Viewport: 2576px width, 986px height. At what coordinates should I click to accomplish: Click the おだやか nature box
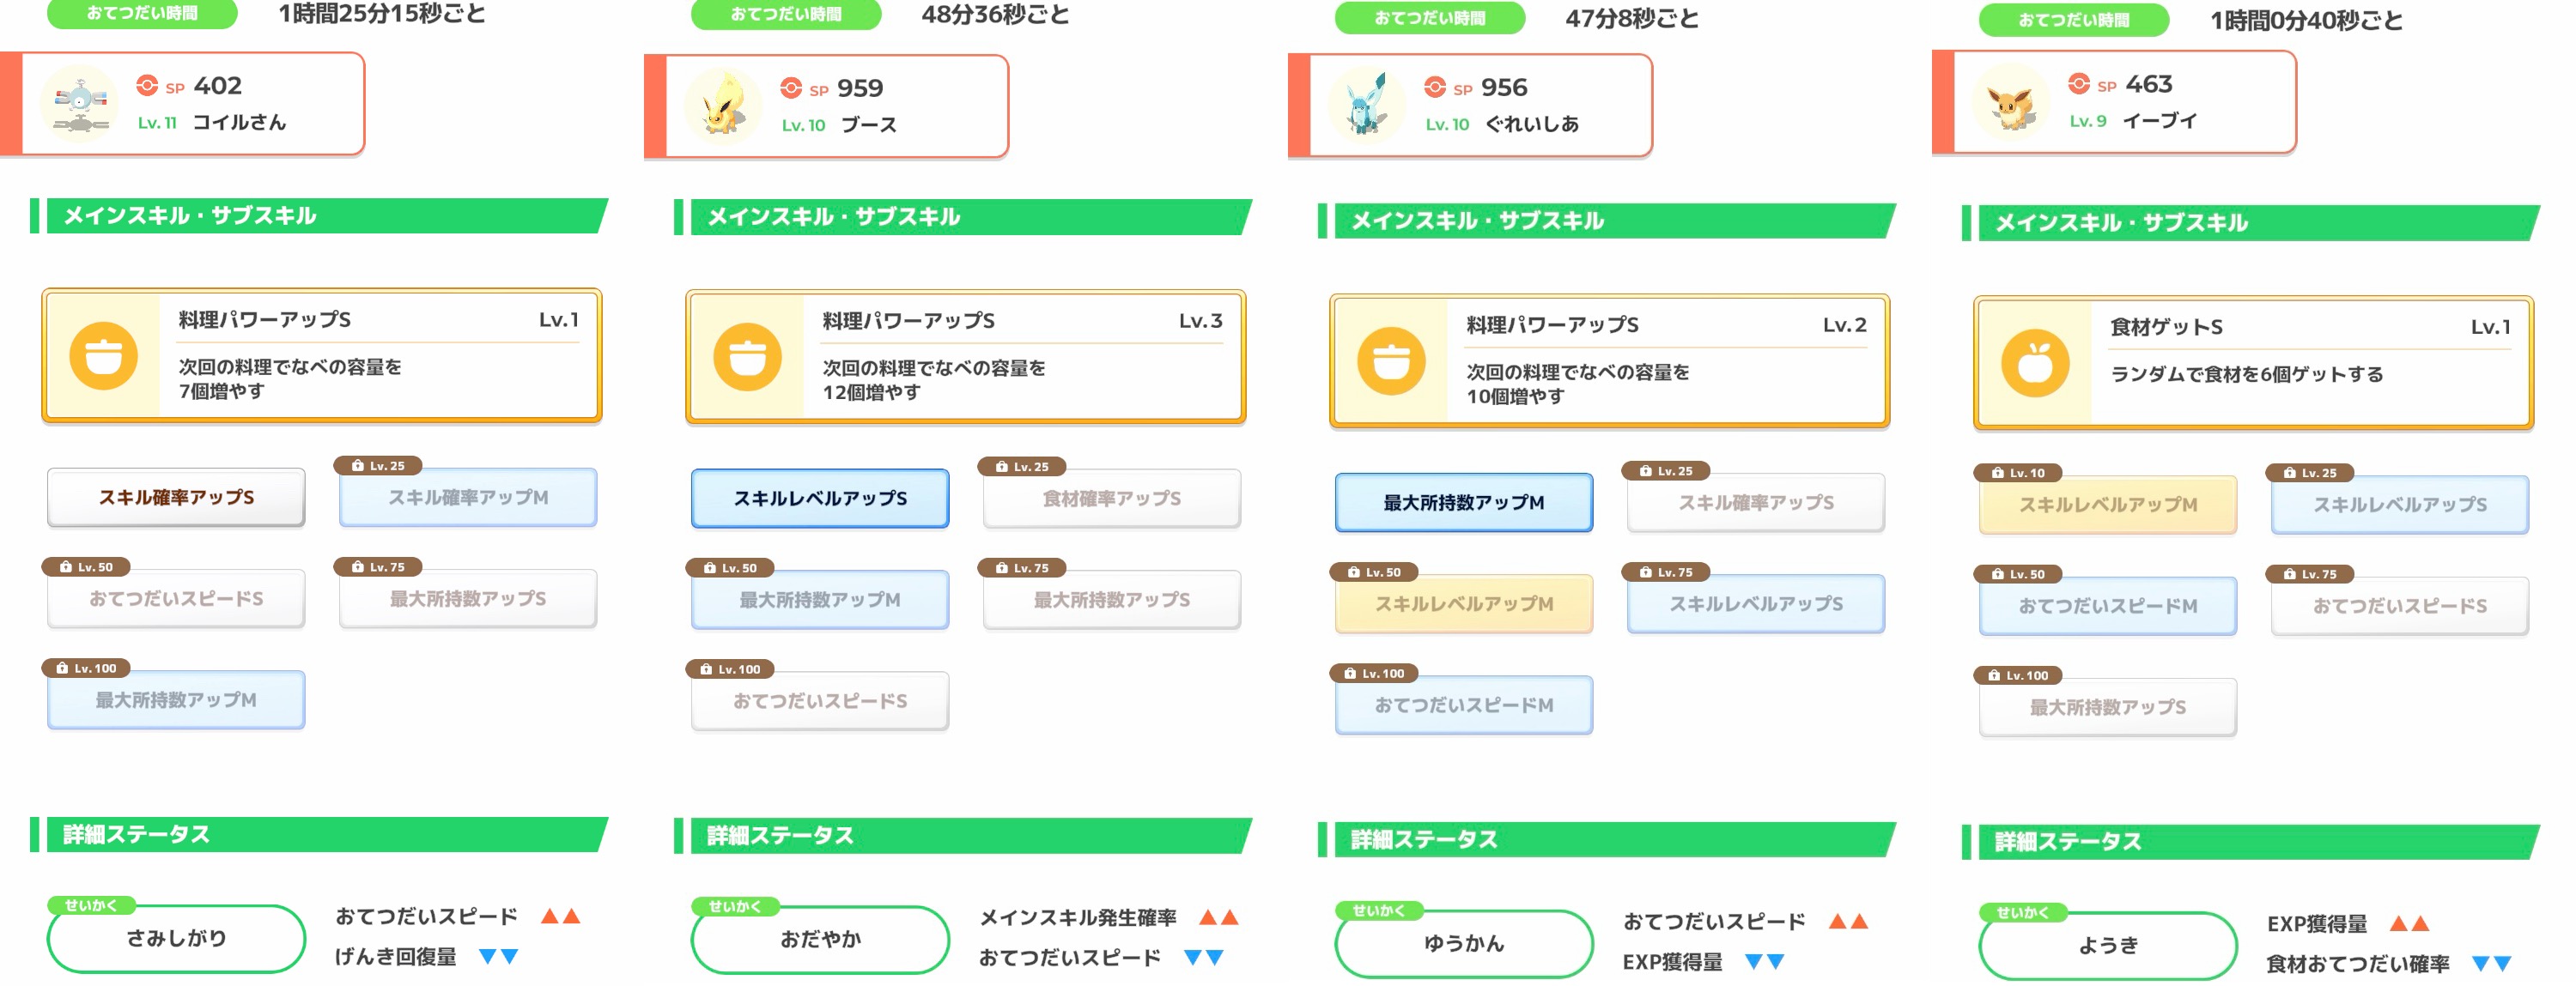pos(820,939)
